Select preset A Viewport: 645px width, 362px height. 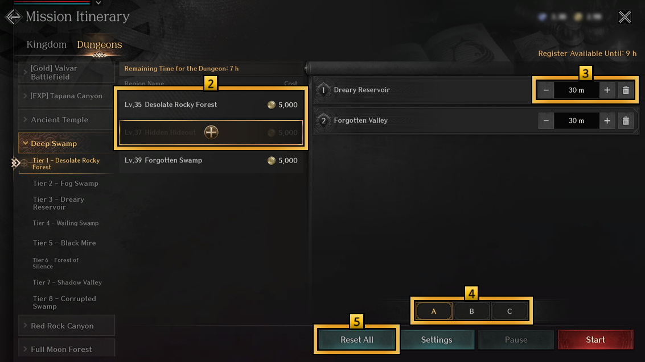coord(434,311)
